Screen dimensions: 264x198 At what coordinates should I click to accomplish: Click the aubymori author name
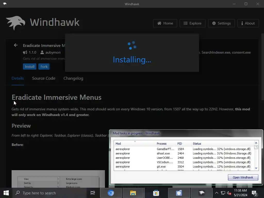(x=53, y=52)
